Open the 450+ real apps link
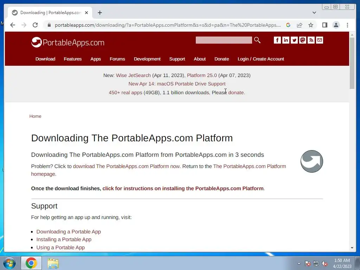The height and width of the screenshot is (270, 360). click(x=126, y=92)
